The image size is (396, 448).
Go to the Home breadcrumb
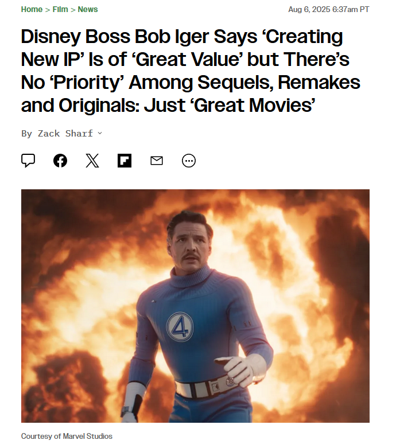click(x=32, y=9)
